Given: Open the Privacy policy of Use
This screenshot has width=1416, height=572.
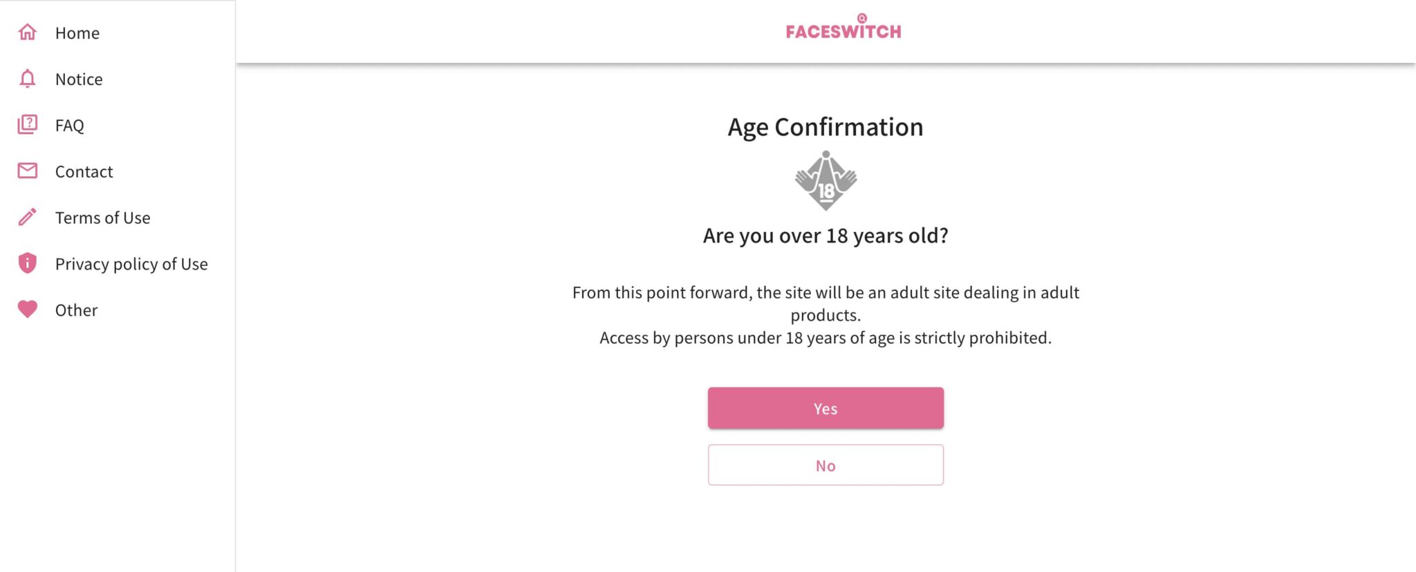Looking at the screenshot, I should coord(131,263).
